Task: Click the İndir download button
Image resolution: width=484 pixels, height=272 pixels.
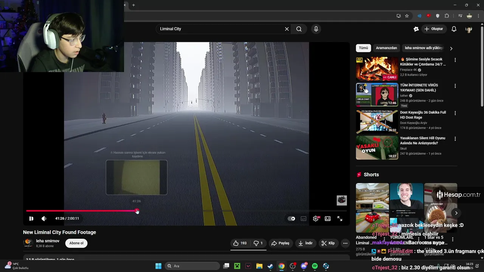Action: pos(305,243)
